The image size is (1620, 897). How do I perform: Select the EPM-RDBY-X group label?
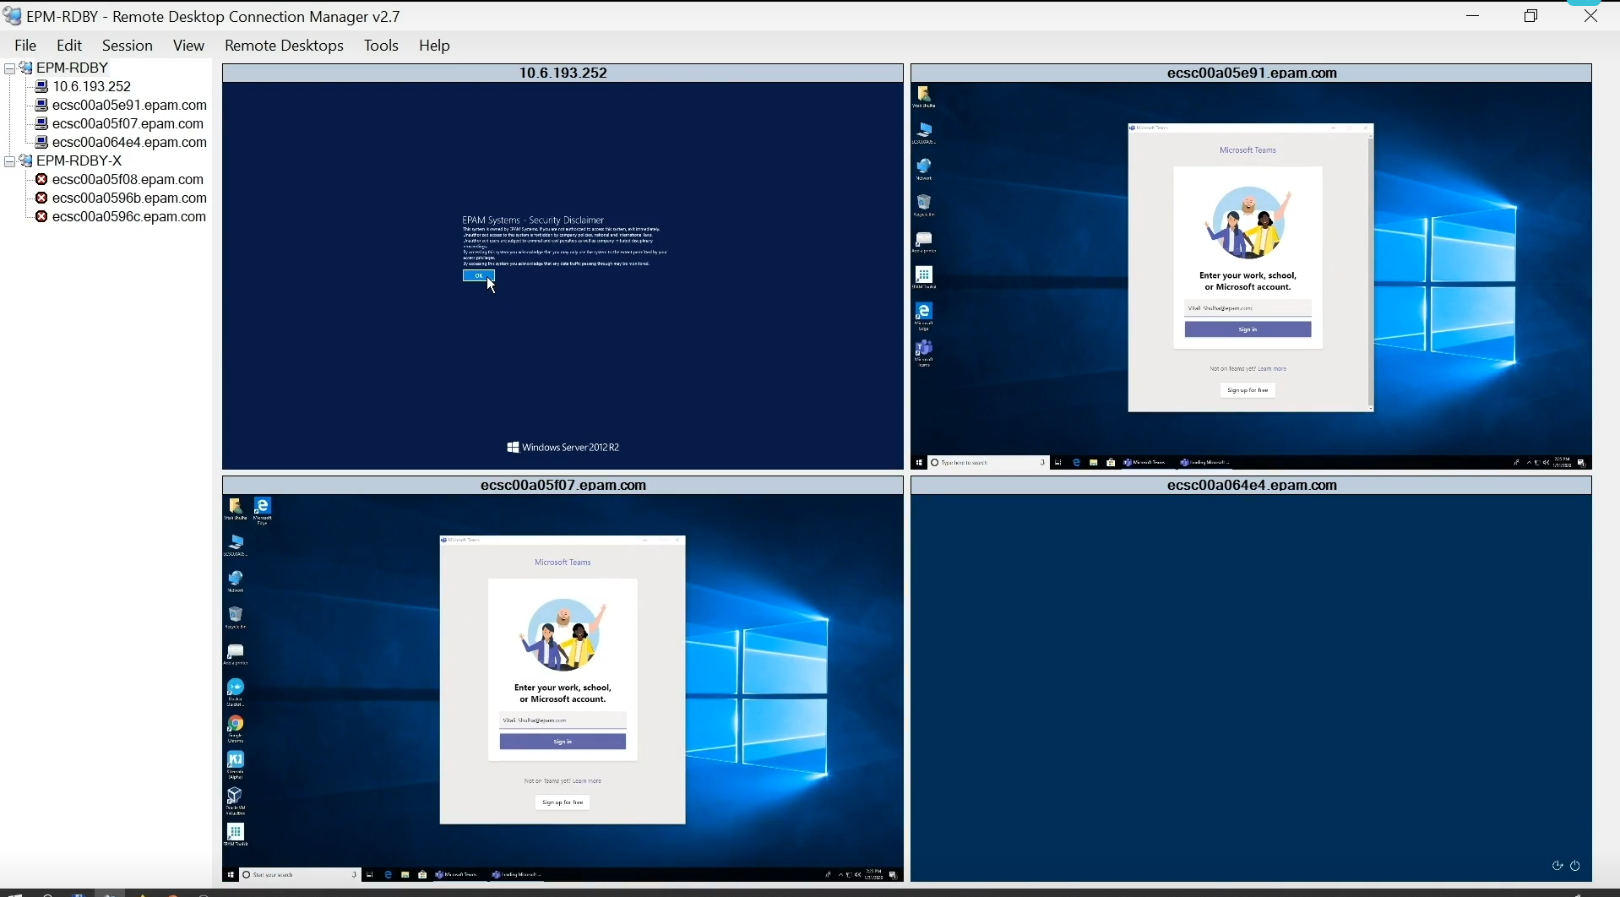[x=79, y=160]
